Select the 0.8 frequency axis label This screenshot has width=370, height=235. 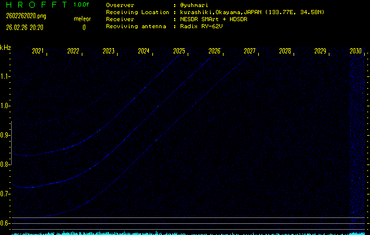pyautogui.click(x=5, y=164)
